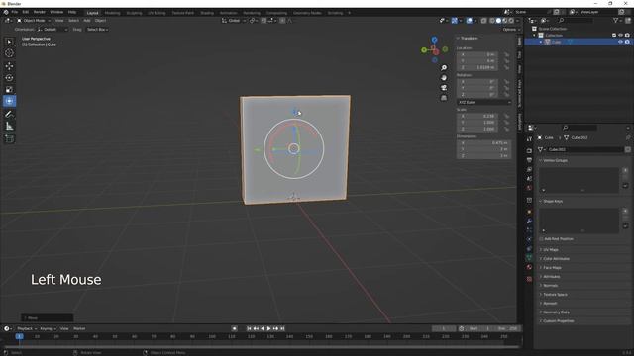The width and height of the screenshot is (634, 356).
Task: Click the Blender logo menu icon
Action: 6,12
